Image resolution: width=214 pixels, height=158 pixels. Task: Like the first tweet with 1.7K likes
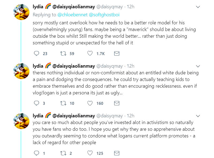click(x=90, y=53)
